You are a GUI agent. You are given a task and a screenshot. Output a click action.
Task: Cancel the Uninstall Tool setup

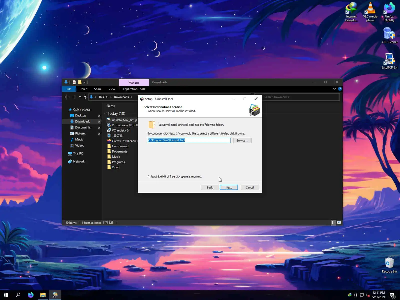(x=250, y=187)
